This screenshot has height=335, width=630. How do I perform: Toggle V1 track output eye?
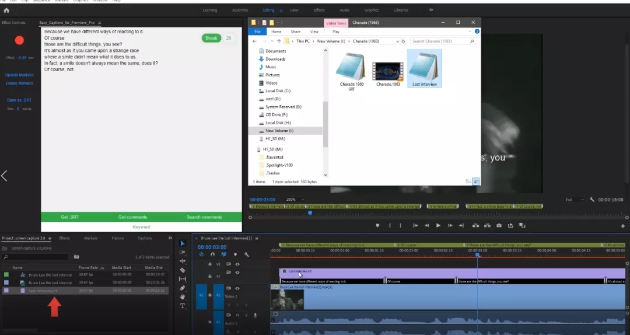[x=237, y=288]
